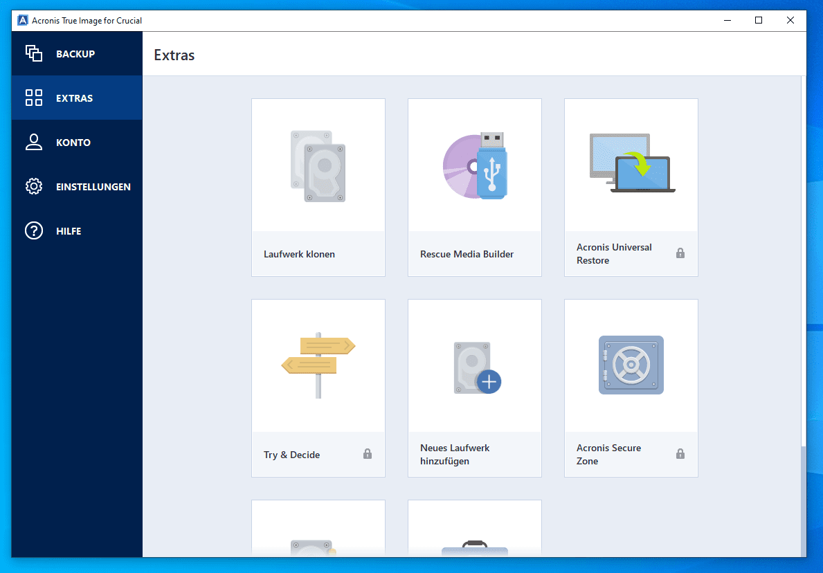The width and height of the screenshot is (823, 573).
Task: Open the Backup section icon
Action: (34, 53)
